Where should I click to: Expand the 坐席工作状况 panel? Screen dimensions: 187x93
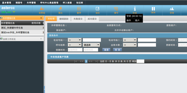pyautogui.click(x=41, y=39)
